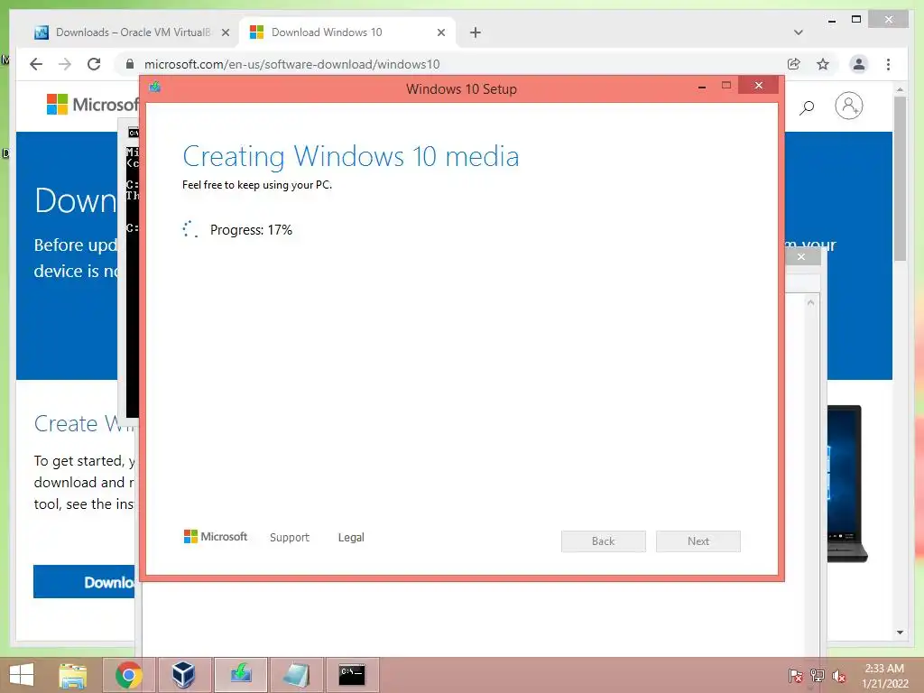Close the Windows 10 Setup window
Viewport: 924px width, 693px height.
click(758, 86)
